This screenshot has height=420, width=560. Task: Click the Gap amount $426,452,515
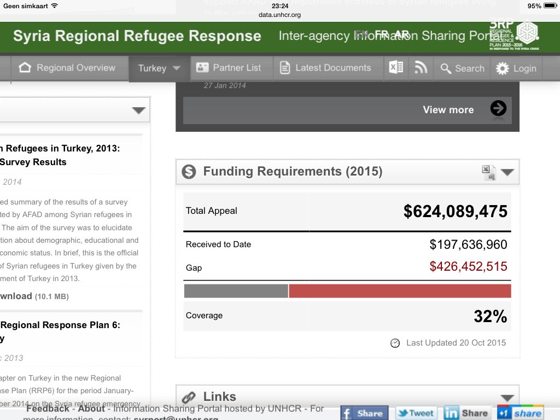click(x=468, y=266)
